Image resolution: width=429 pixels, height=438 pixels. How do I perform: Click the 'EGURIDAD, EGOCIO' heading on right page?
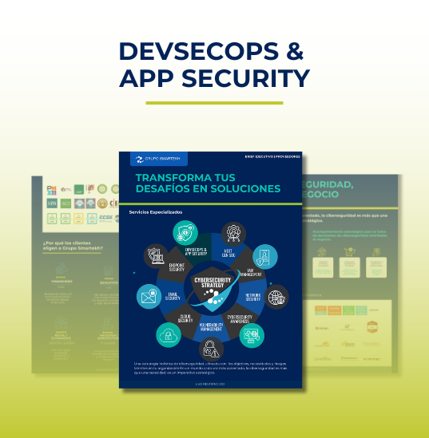pos(328,189)
